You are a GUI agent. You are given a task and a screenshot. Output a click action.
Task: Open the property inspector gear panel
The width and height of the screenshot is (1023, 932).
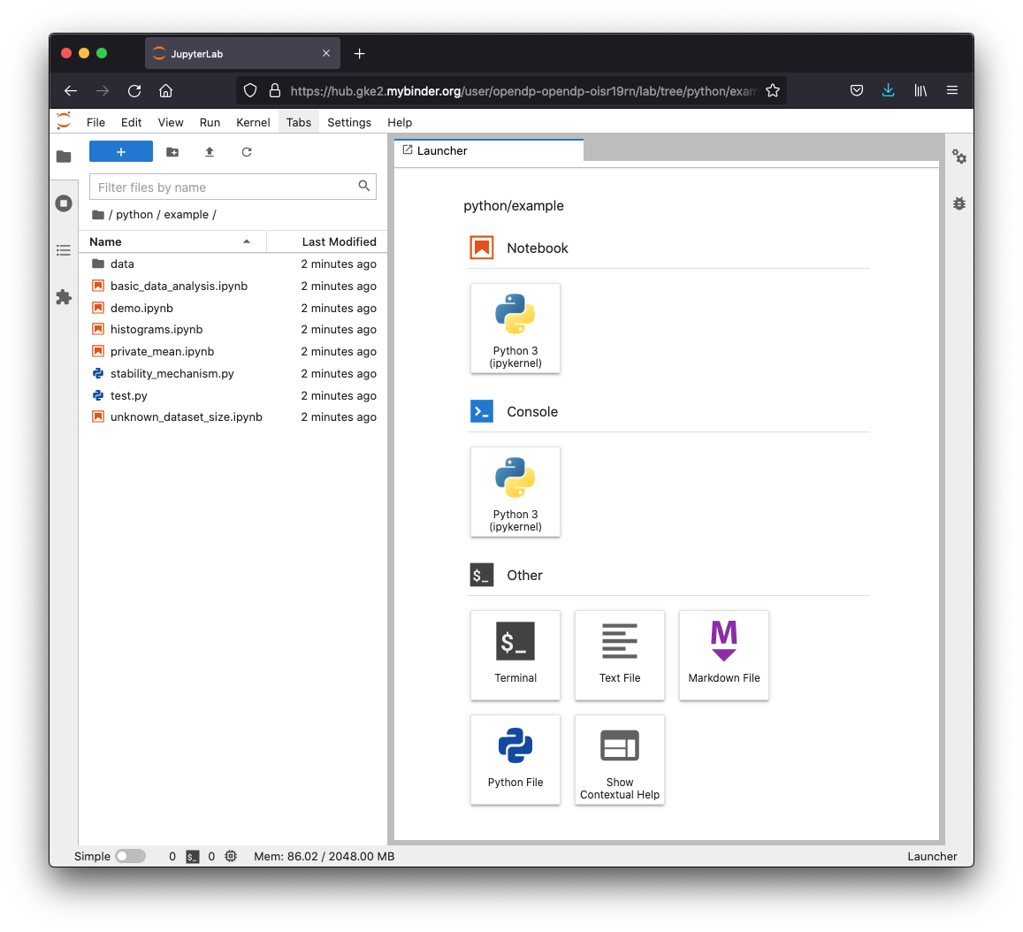pyautogui.click(x=959, y=157)
